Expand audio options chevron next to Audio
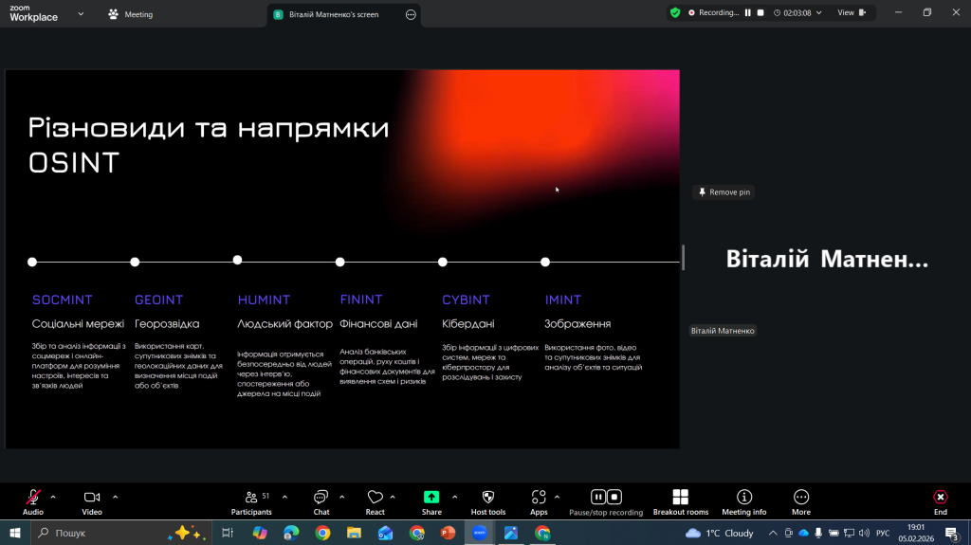 pos(53,497)
